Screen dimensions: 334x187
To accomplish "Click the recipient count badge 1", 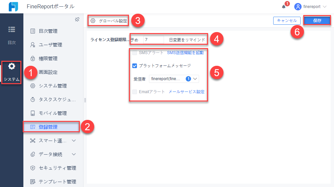I will click(x=188, y=79).
